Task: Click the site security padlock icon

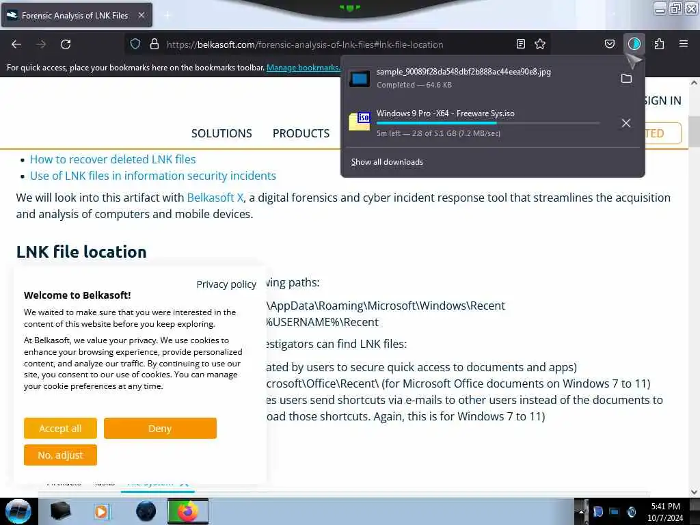Action: click(154, 44)
